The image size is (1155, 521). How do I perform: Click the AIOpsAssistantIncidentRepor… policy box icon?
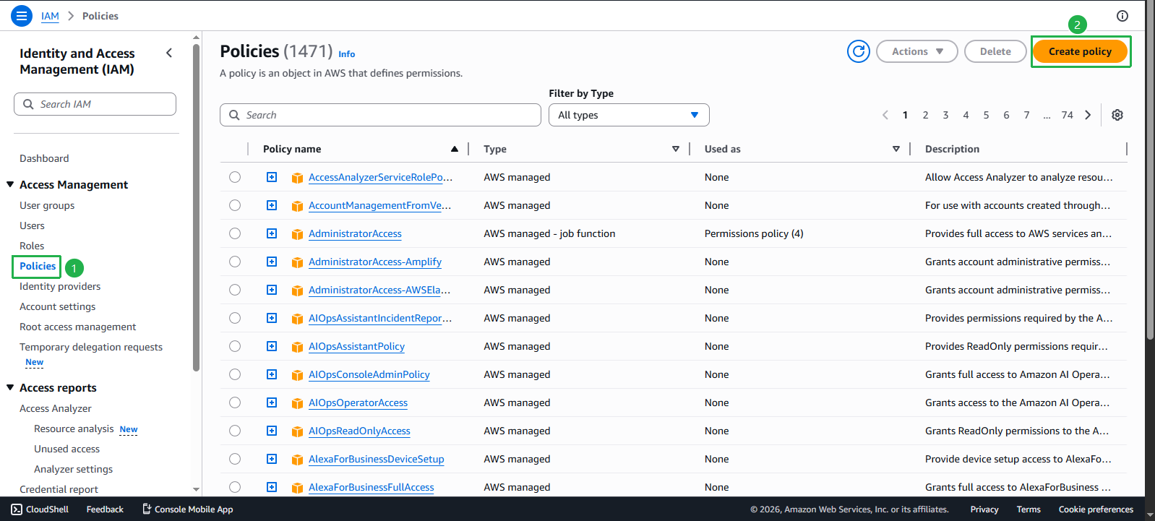coord(297,319)
